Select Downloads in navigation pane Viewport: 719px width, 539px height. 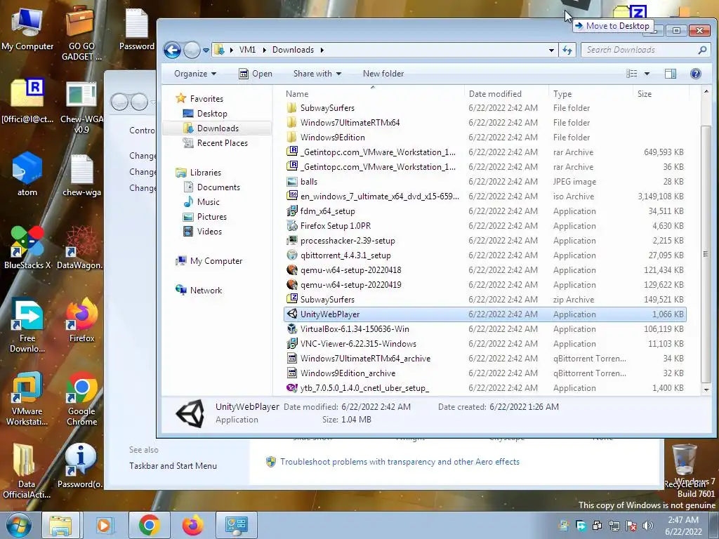pos(218,128)
